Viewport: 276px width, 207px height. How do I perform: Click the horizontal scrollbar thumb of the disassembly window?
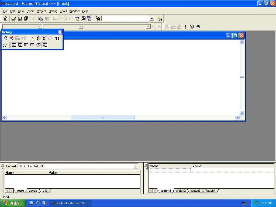[103, 118]
